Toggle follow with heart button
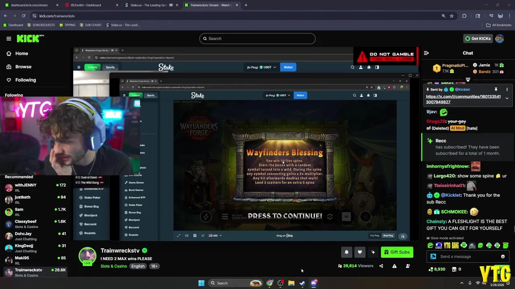 (x=360, y=252)
